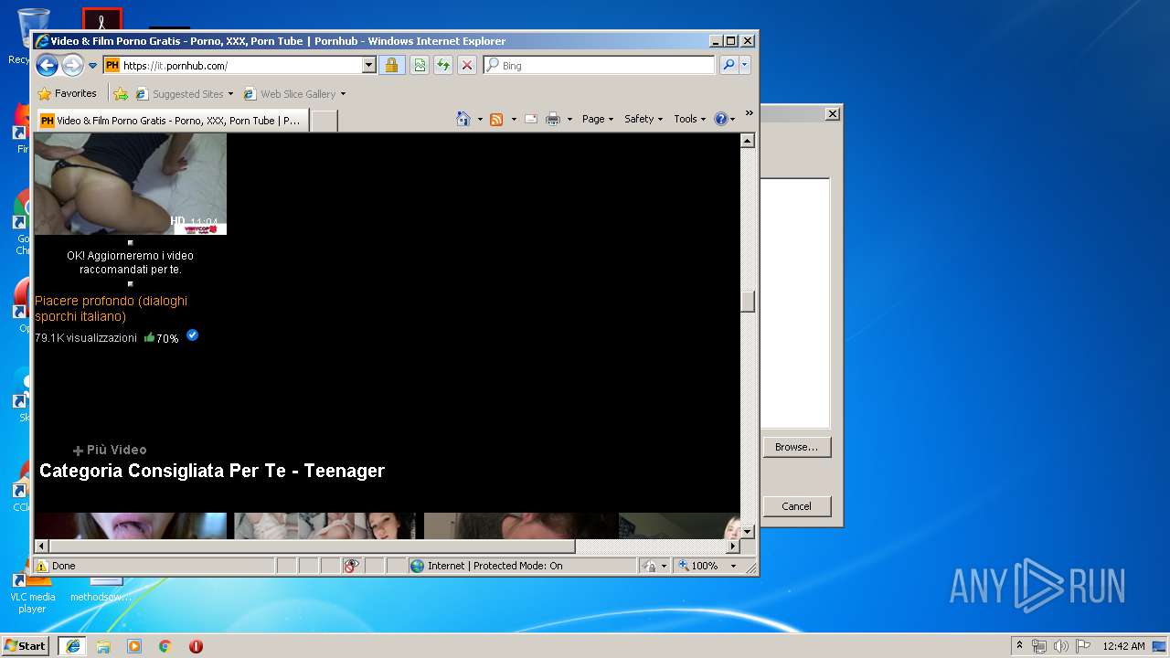
Task: Open Suggested Sites in favorites bar
Action: (184, 94)
